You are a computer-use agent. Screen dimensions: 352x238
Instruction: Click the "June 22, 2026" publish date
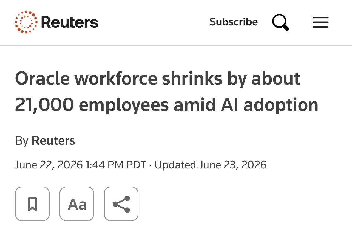(x=49, y=165)
